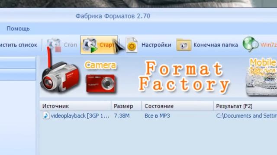
Task: Click the Стоп red square icon
Action: click(58, 49)
